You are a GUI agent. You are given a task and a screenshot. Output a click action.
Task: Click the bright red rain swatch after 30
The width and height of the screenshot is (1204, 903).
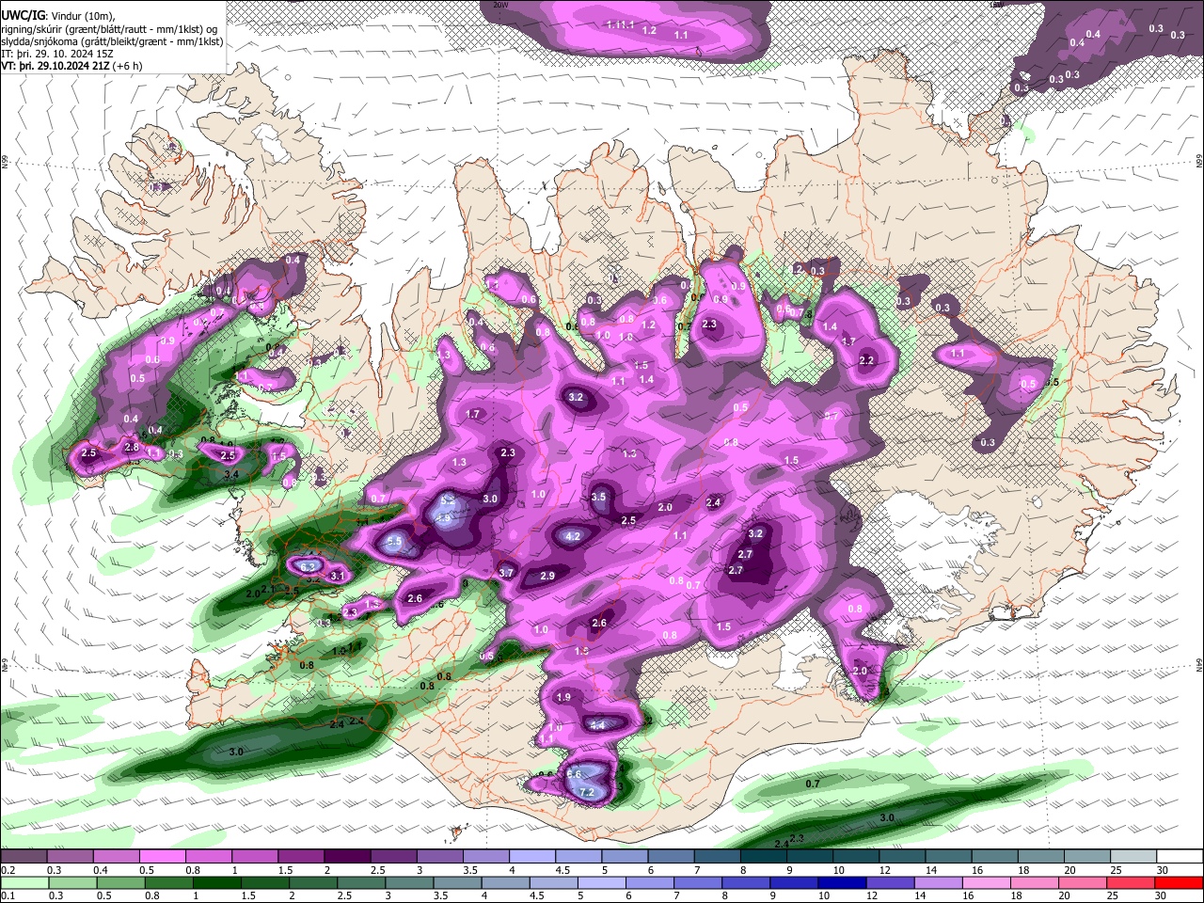pyautogui.click(x=1180, y=883)
